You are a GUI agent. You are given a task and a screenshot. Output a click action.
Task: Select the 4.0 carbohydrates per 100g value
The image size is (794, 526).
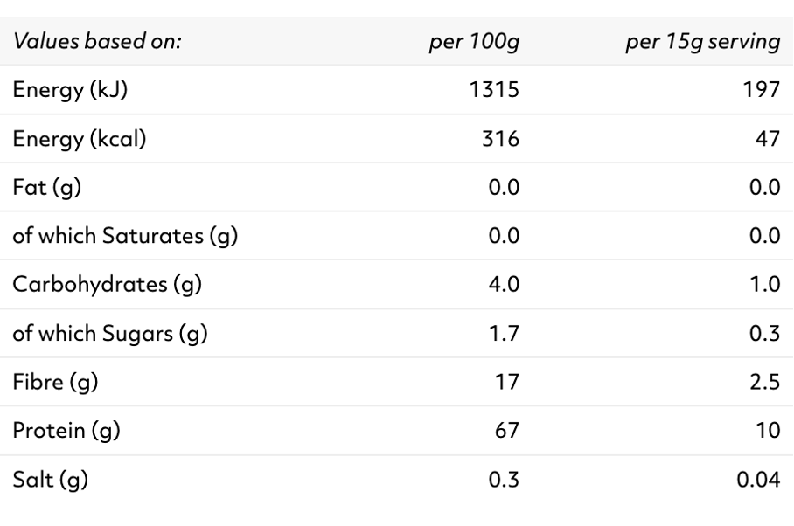[x=504, y=284]
